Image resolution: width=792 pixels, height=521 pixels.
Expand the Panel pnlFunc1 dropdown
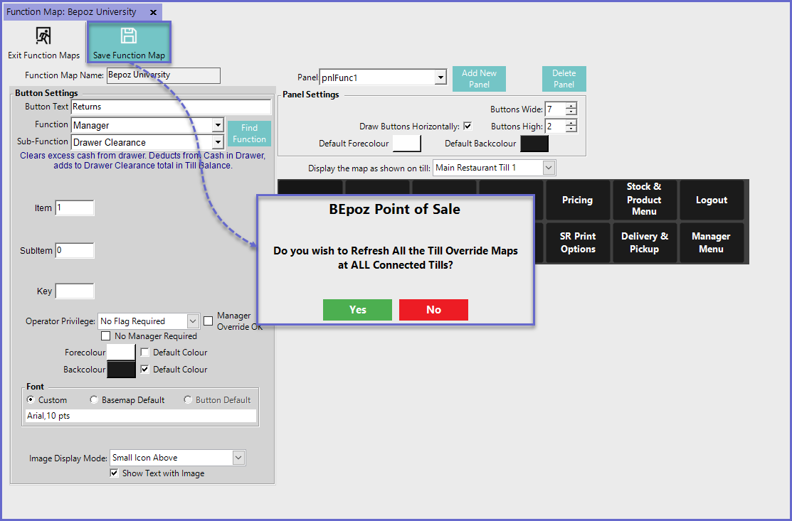pos(440,77)
